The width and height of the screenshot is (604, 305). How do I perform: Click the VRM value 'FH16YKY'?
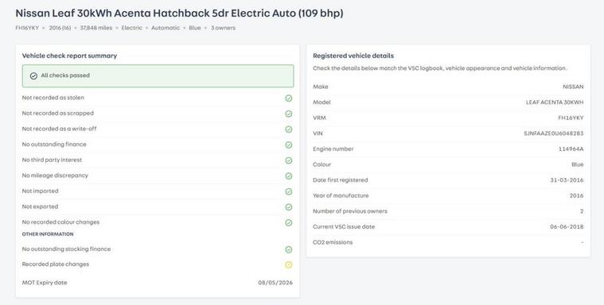[571, 118]
